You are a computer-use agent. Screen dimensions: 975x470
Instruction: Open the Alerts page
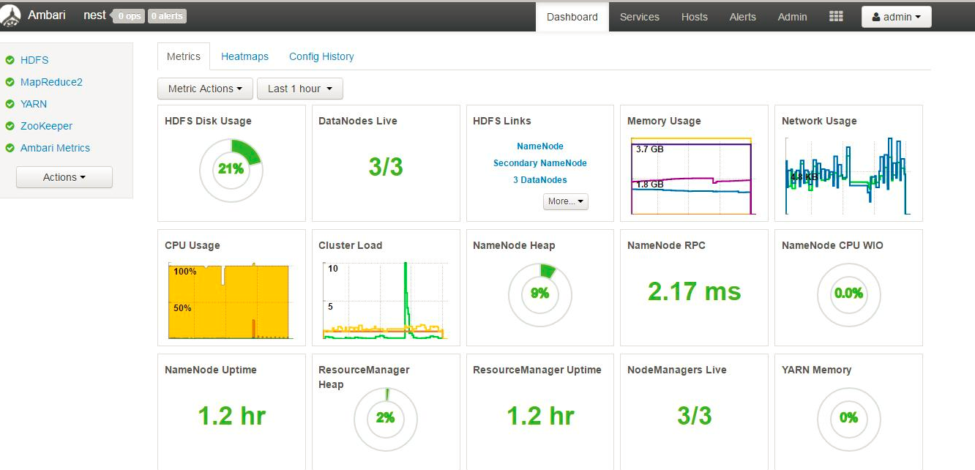(743, 17)
